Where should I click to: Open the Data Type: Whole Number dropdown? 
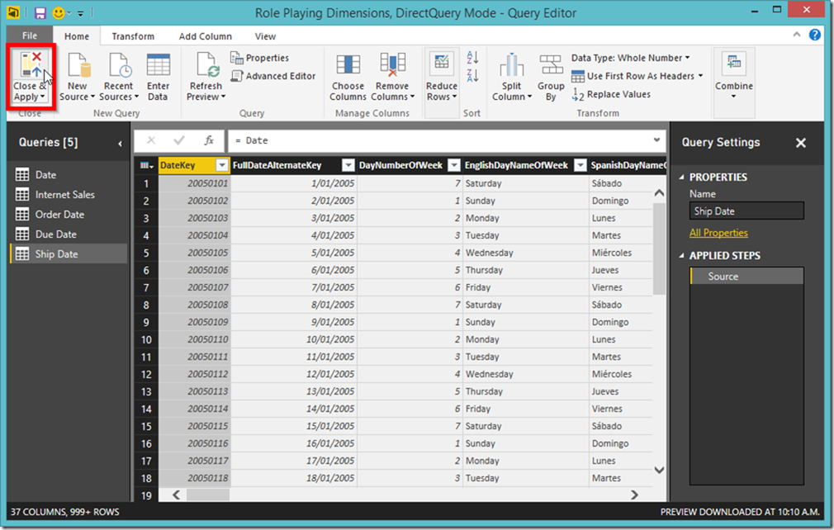630,58
